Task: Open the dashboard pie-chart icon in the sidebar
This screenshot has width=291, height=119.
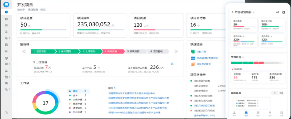Action: (6, 12)
